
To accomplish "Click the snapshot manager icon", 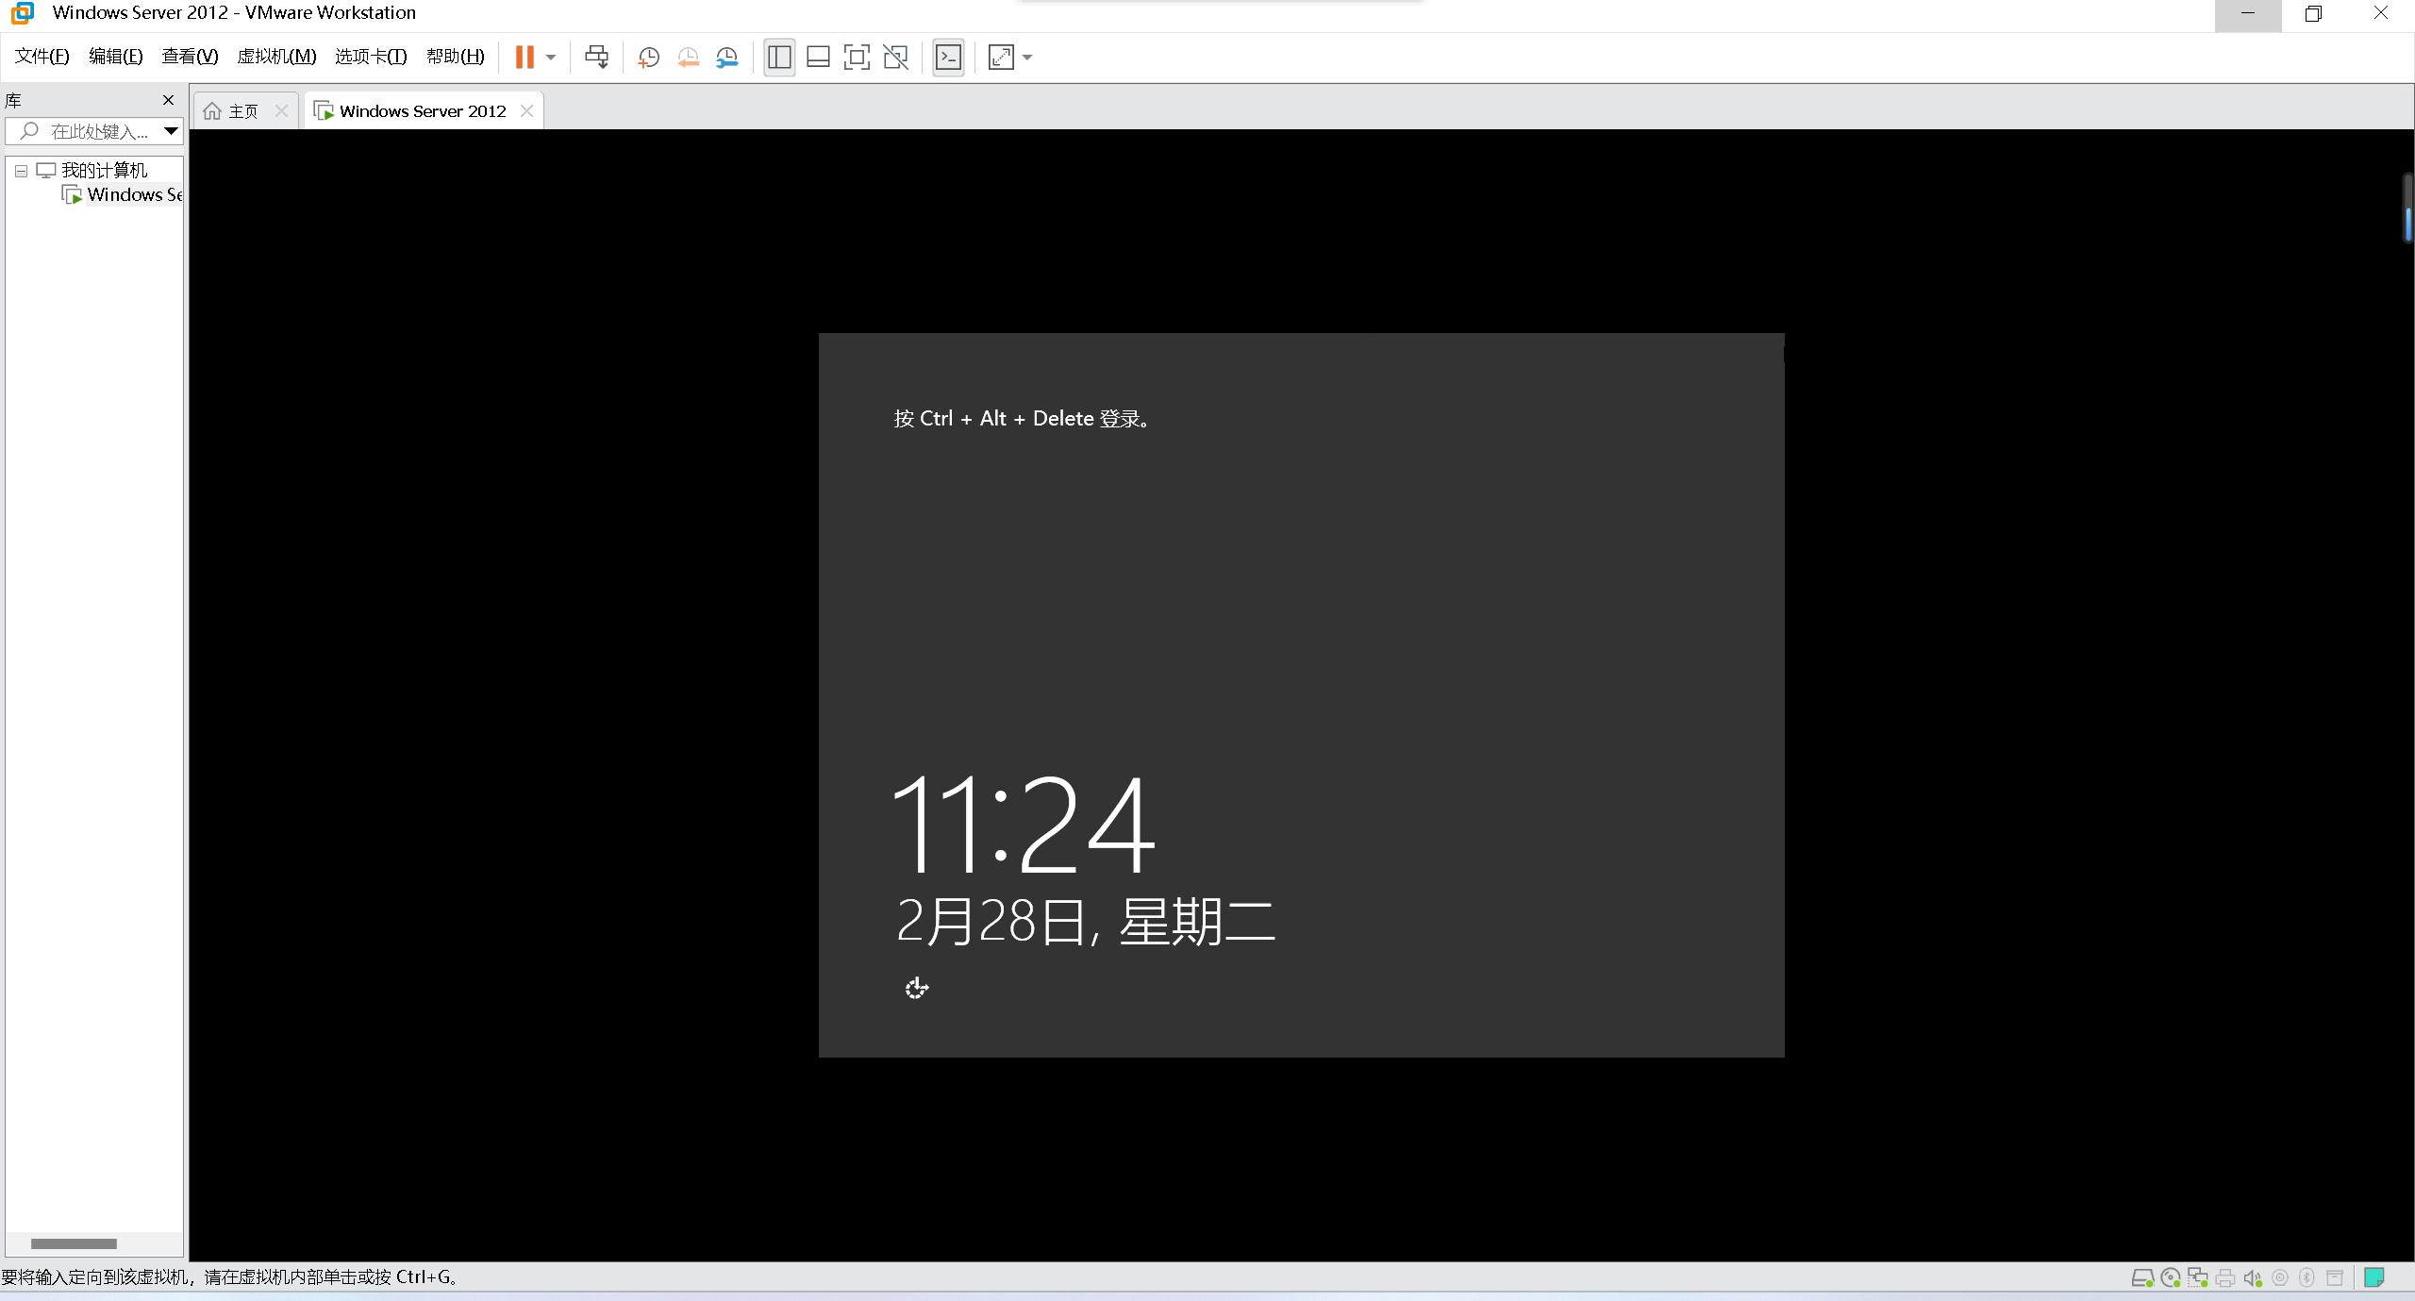I will [727, 58].
